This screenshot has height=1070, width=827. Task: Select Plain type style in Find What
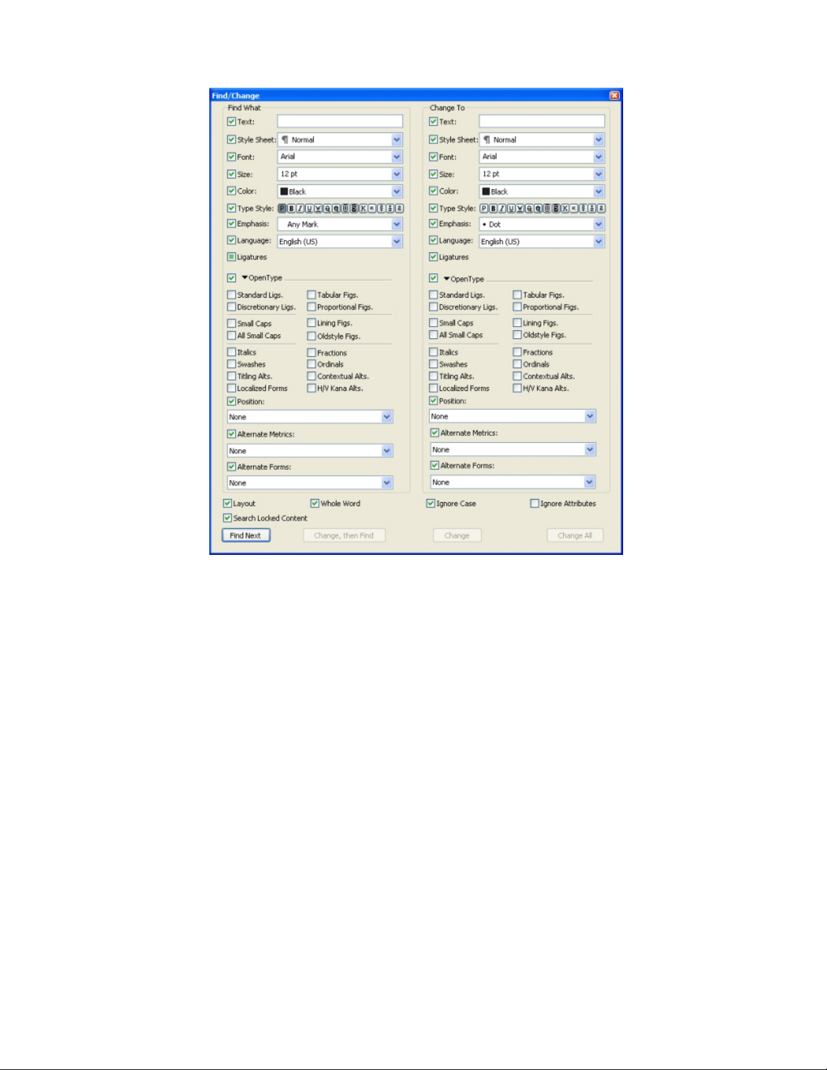pos(283,209)
